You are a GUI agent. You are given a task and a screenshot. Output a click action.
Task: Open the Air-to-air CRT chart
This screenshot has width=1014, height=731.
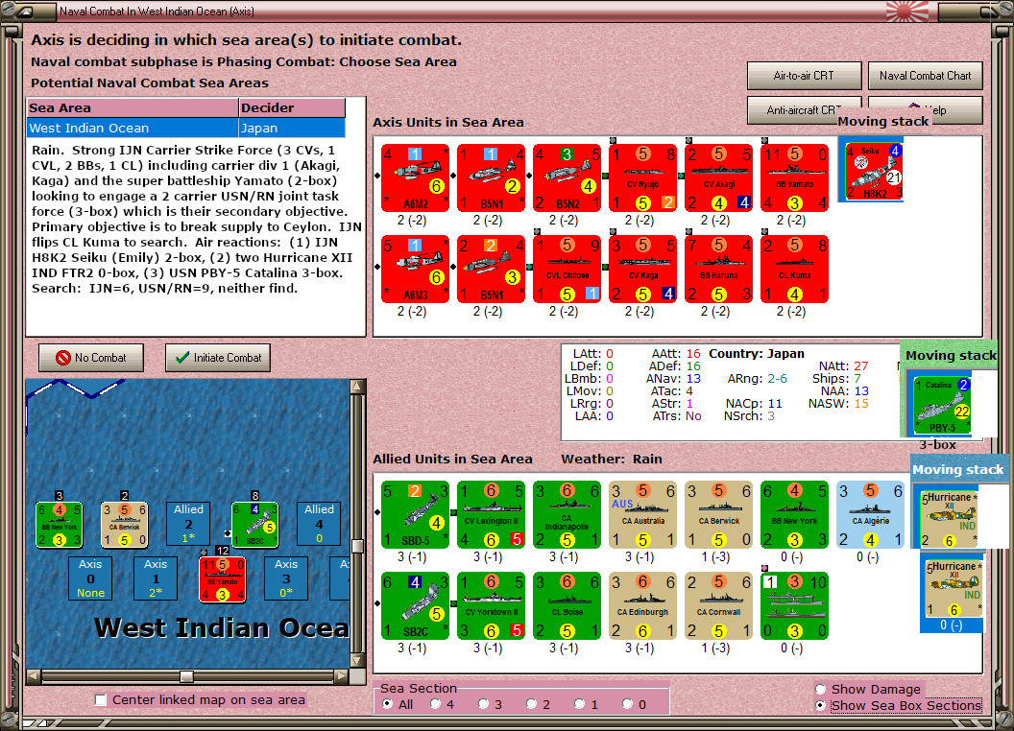(x=804, y=76)
